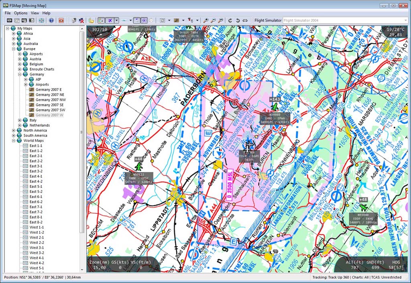411x283 pixels.
Task: Open the Help menu
Action: coord(47,13)
